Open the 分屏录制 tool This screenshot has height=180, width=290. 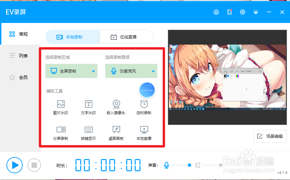61,133
